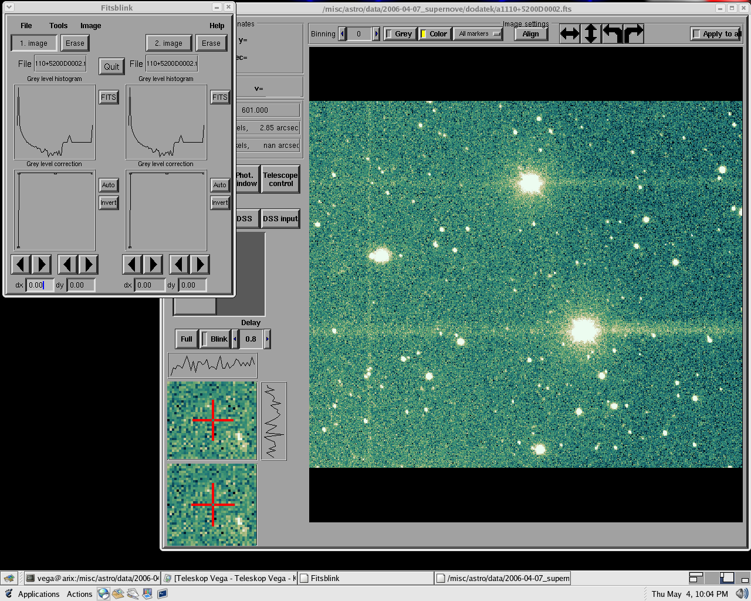Viewport: 751px width, 601px height.
Task: Click second left arrow under image 1 correction
Action: click(x=67, y=265)
